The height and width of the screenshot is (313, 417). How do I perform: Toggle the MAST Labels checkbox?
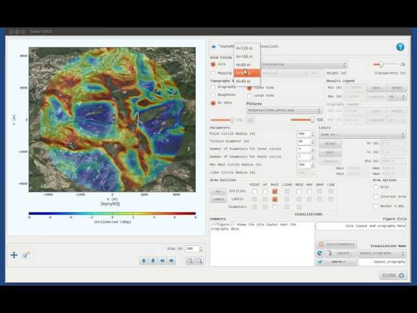coord(275,199)
